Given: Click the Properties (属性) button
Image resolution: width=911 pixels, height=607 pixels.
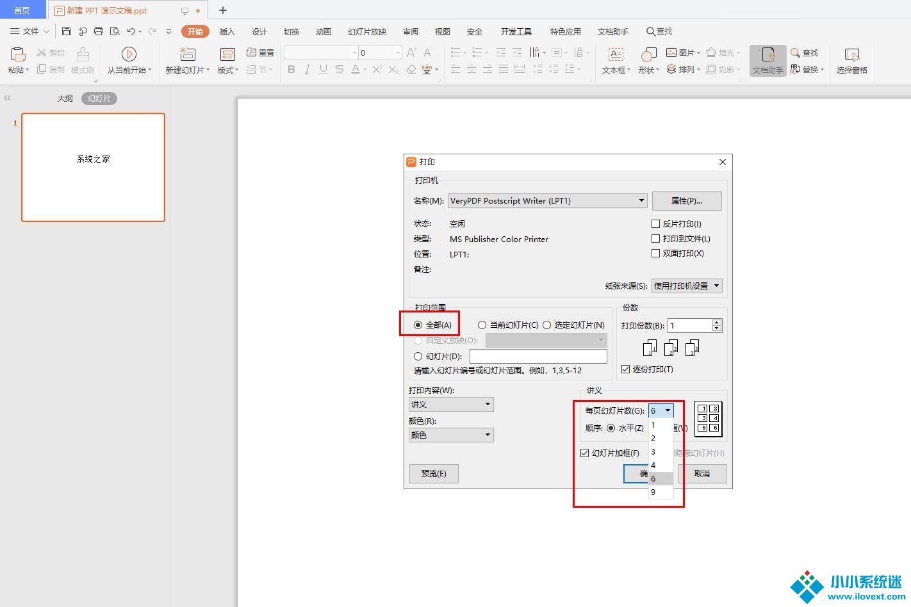Looking at the screenshot, I should click(687, 201).
